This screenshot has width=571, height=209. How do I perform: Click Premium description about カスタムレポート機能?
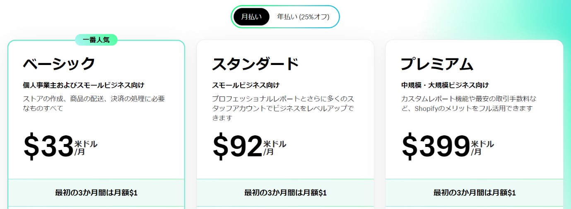[x=469, y=103]
